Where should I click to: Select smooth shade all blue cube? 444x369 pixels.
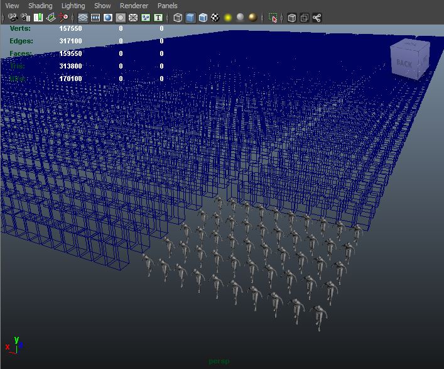tap(191, 18)
